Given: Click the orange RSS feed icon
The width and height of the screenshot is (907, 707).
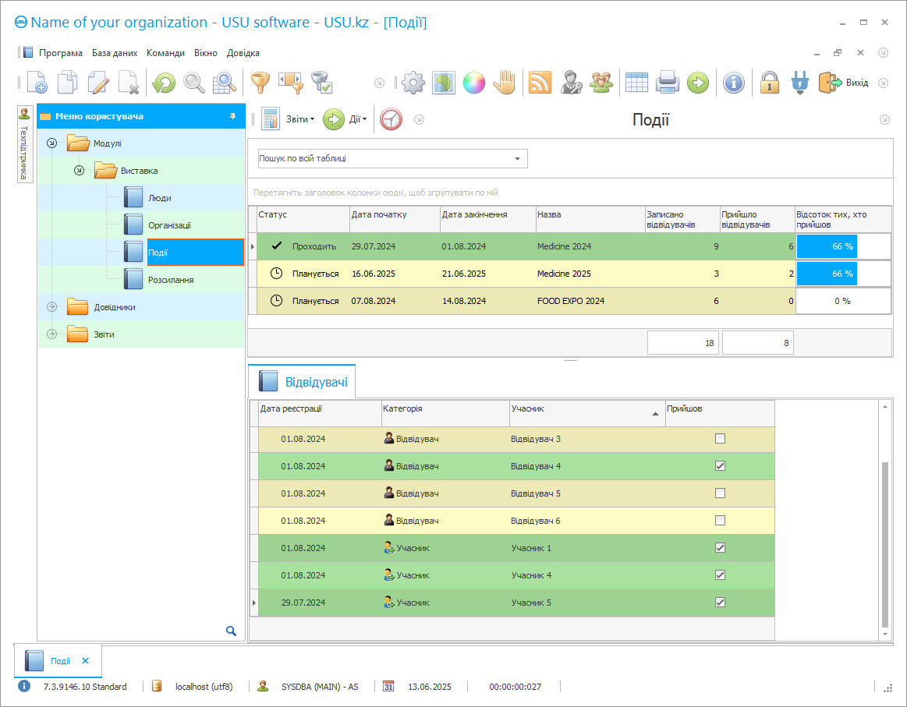Looking at the screenshot, I should (540, 83).
